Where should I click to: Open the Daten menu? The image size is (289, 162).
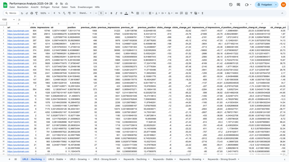(65, 7)
